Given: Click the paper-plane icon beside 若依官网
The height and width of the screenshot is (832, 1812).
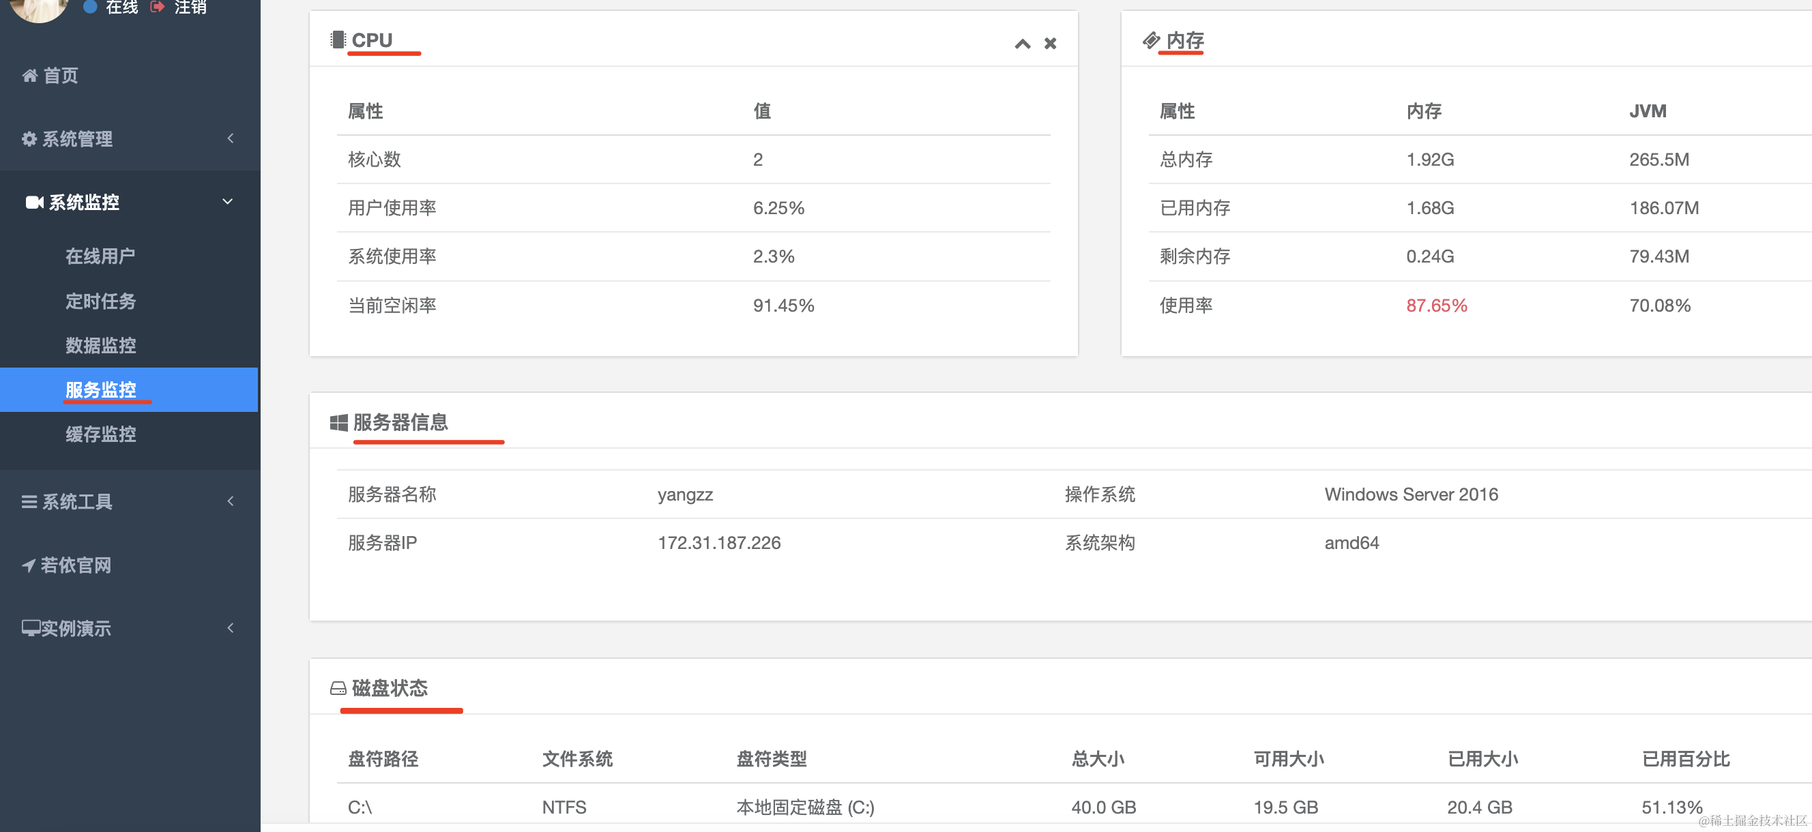Looking at the screenshot, I should 28,565.
